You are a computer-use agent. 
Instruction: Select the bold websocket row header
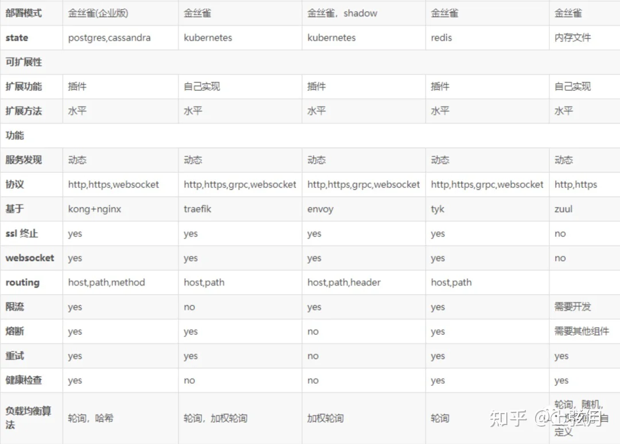[30, 258]
